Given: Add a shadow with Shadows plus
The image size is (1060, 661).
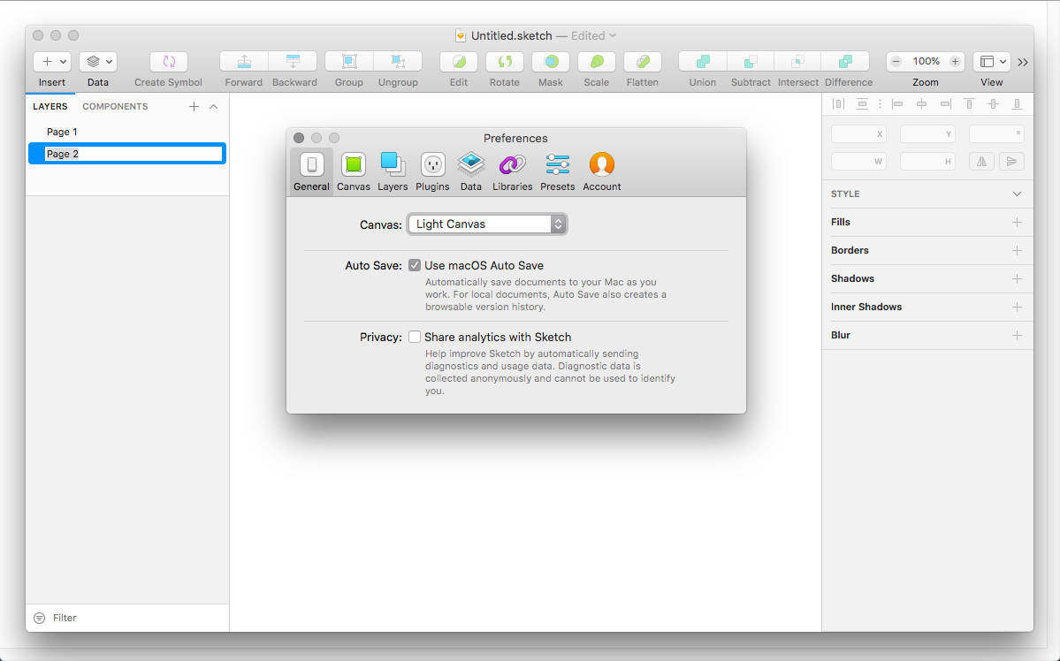Looking at the screenshot, I should [x=1017, y=279].
